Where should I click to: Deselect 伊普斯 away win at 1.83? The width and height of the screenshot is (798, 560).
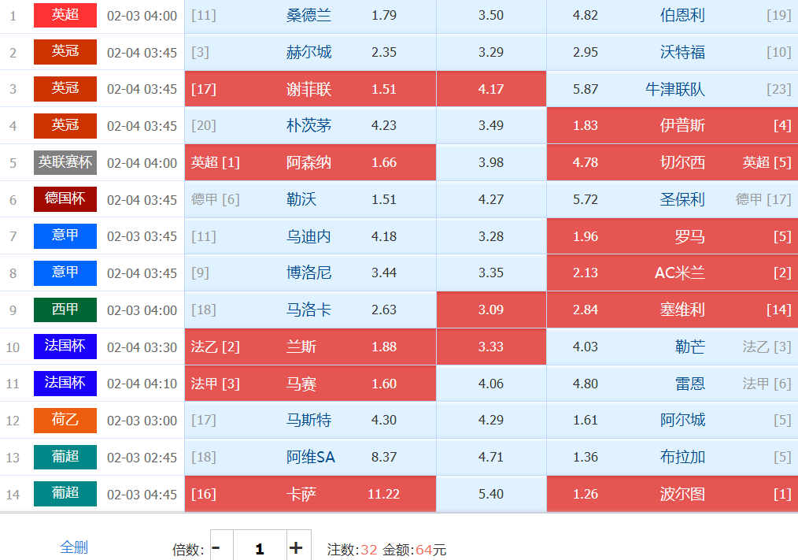tap(671, 125)
